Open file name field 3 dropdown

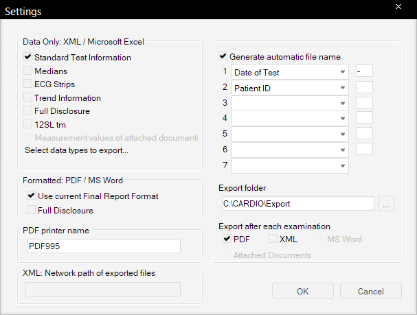(x=342, y=103)
